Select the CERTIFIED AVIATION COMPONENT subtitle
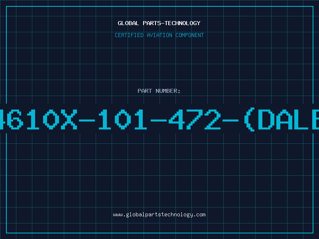This screenshot has width=319, height=239. tap(159, 35)
